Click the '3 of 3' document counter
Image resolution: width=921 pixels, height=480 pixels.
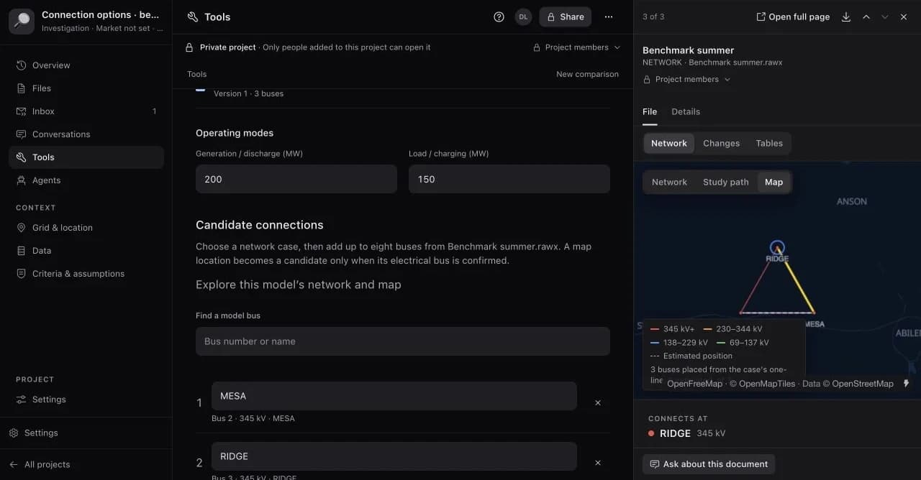click(x=653, y=17)
